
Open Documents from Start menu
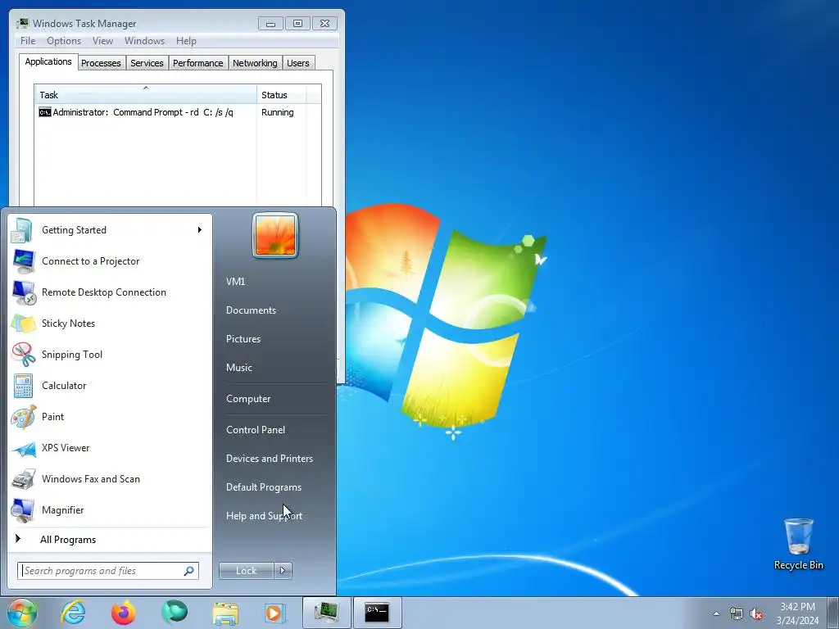tap(251, 310)
